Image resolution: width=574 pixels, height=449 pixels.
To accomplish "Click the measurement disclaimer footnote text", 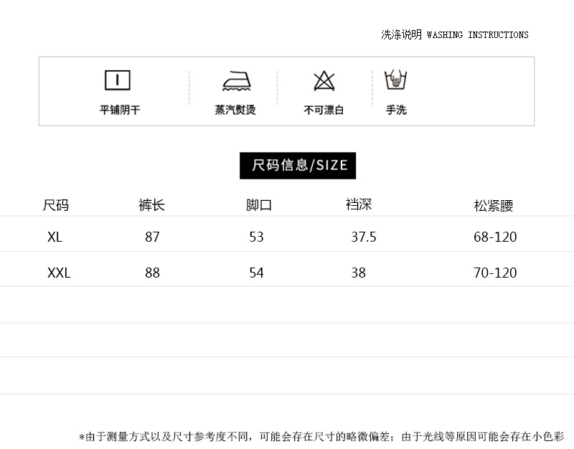I will [321, 437].
